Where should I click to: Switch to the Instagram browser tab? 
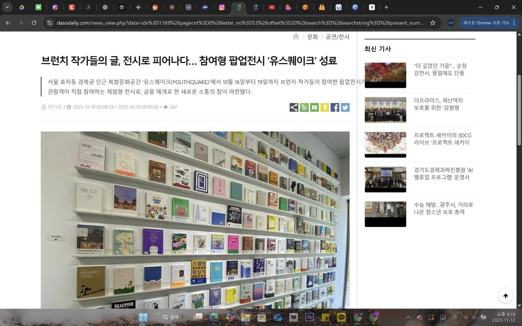coord(222,7)
